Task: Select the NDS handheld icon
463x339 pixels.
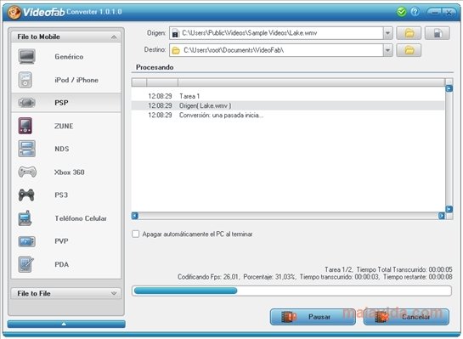Action: point(27,149)
